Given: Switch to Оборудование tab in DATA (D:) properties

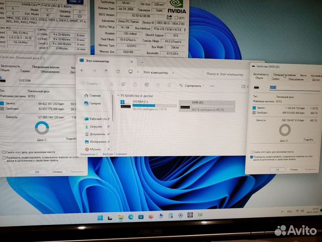Looking at the screenshot, I should 296,79.
